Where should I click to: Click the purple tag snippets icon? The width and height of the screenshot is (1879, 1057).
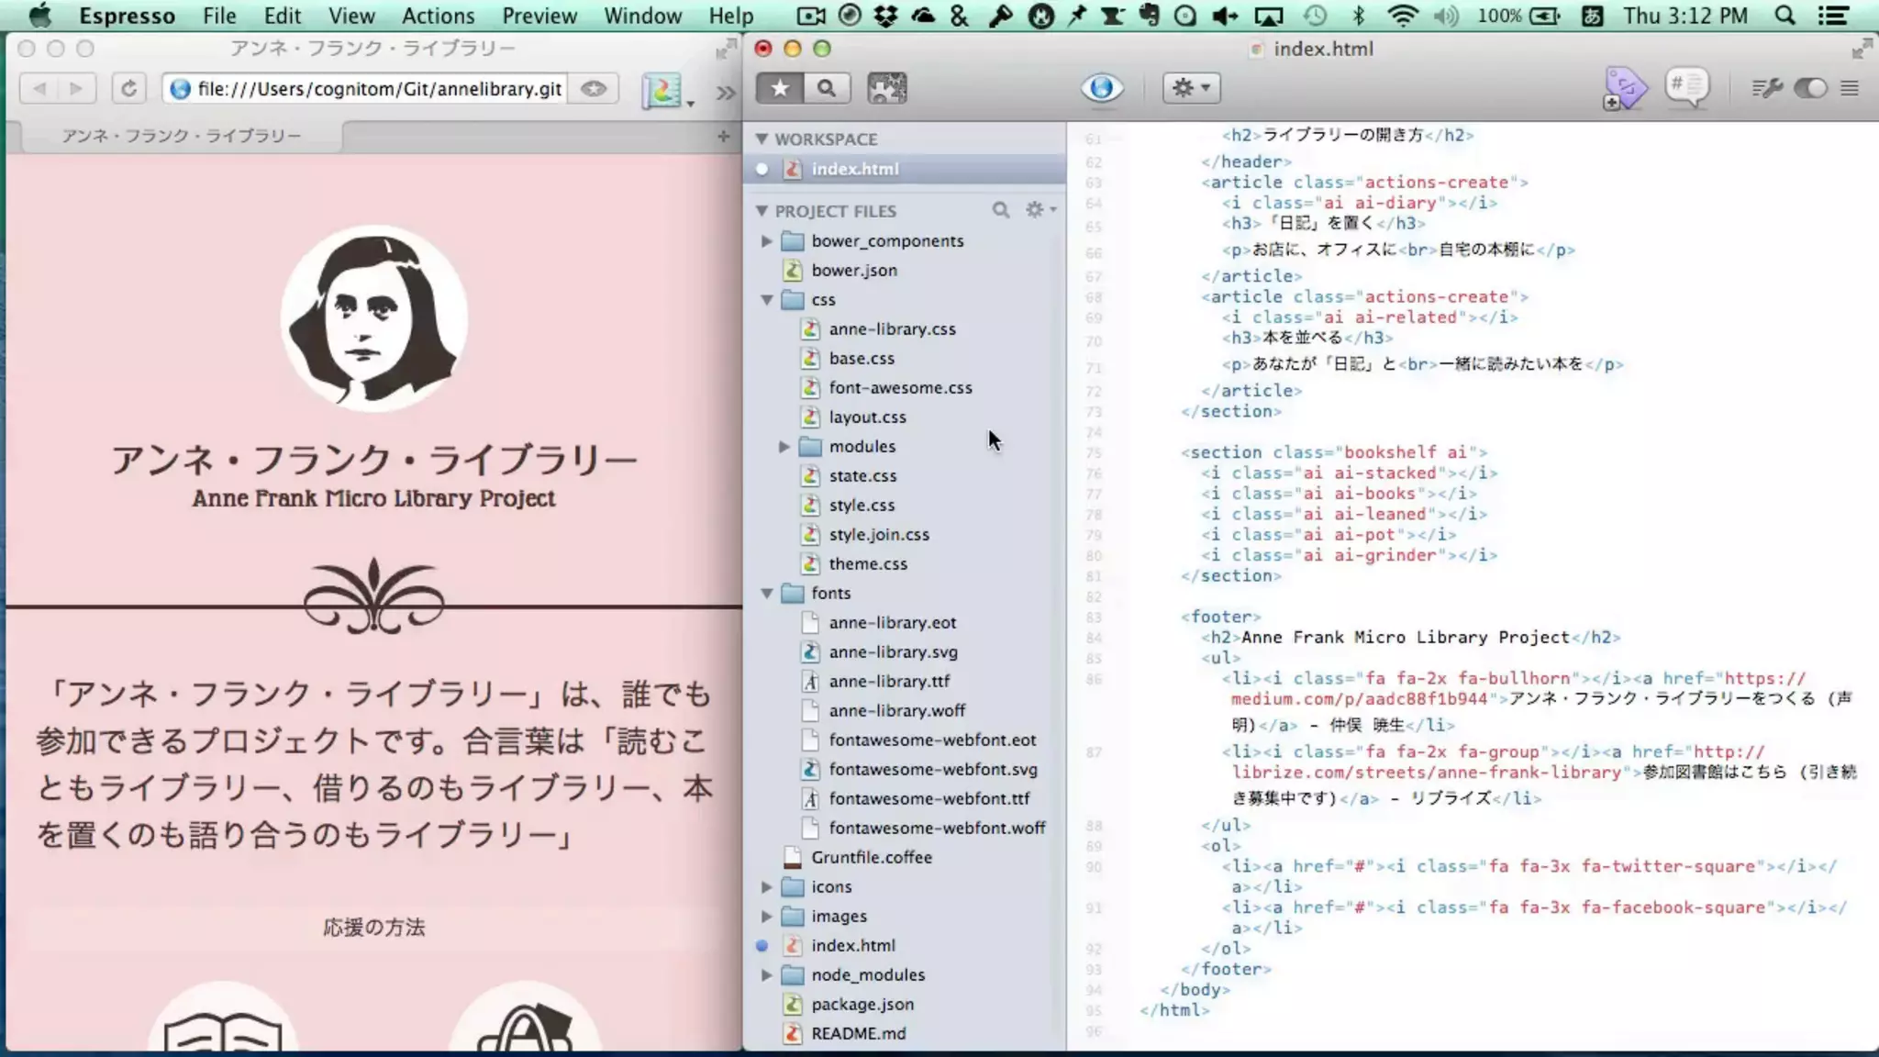pos(1625,89)
